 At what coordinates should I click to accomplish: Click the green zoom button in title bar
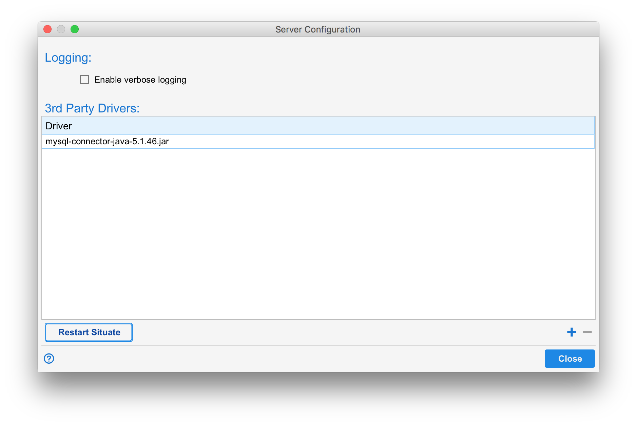(x=75, y=29)
